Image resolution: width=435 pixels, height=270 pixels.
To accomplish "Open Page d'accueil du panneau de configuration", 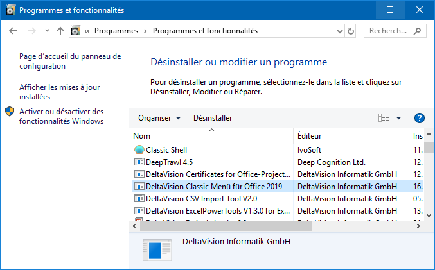I will click(x=70, y=61).
